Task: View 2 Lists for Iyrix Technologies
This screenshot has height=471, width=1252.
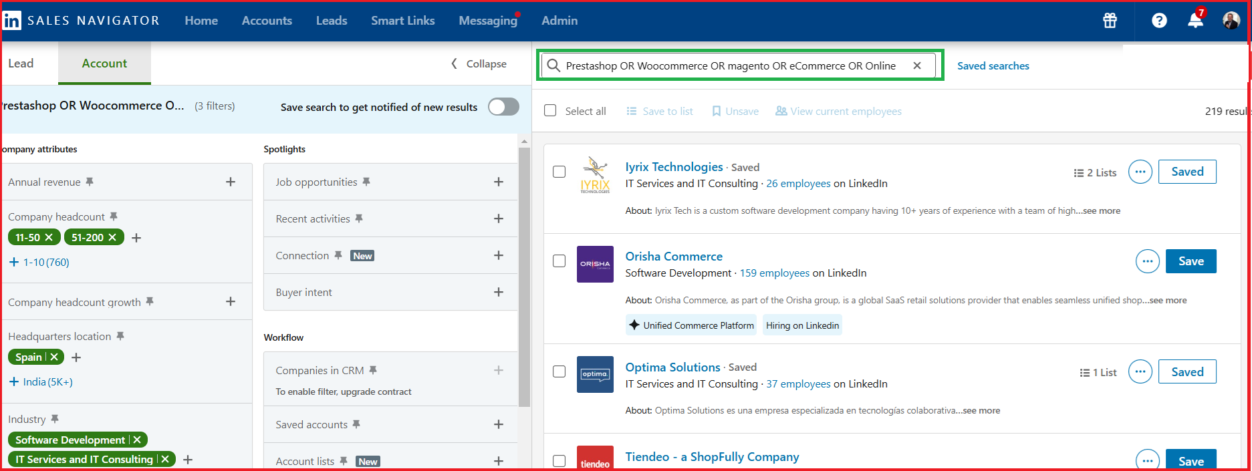Action: point(1095,172)
